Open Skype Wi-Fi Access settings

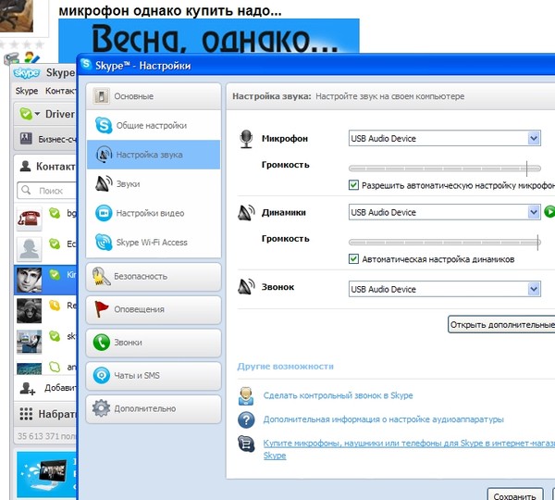(x=154, y=243)
